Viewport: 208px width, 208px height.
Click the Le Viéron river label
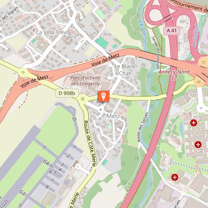143,33
